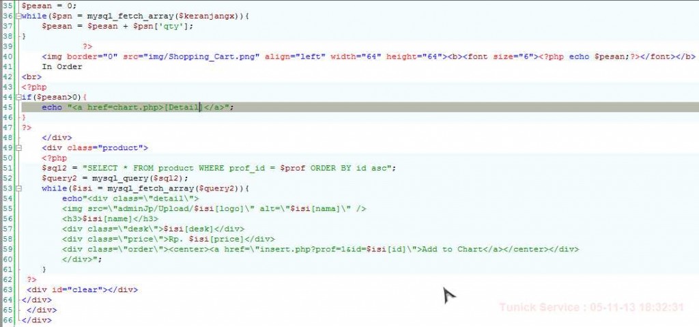
Task: Click the "$isi[desk]" variable
Action: point(189,229)
